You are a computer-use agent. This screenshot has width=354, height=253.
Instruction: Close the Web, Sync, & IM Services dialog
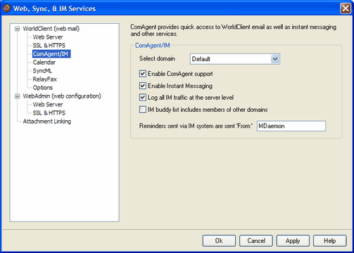click(346, 8)
